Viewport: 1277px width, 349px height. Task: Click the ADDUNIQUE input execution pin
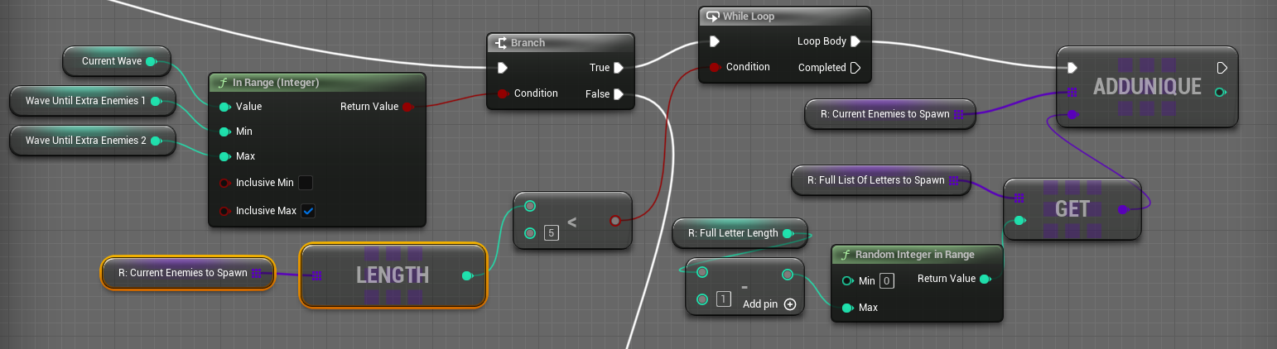pyautogui.click(x=1072, y=68)
